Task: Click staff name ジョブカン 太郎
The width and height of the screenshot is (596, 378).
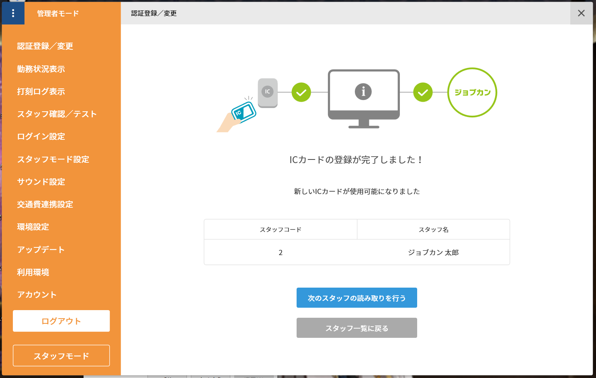Action: tap(434, 252)
